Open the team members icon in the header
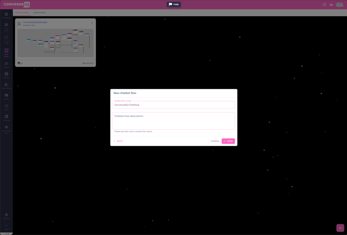347x235 pixels. coord(331,5)
